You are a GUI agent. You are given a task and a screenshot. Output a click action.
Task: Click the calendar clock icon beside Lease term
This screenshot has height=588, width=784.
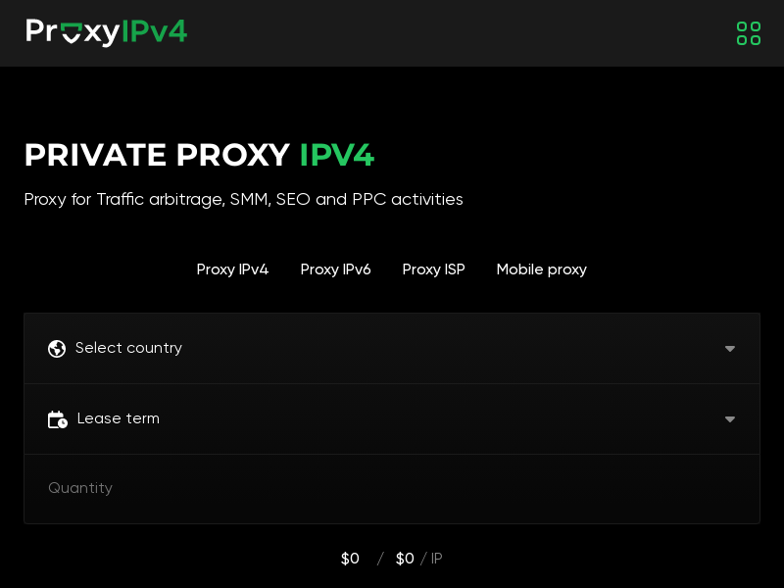point(58,419)
